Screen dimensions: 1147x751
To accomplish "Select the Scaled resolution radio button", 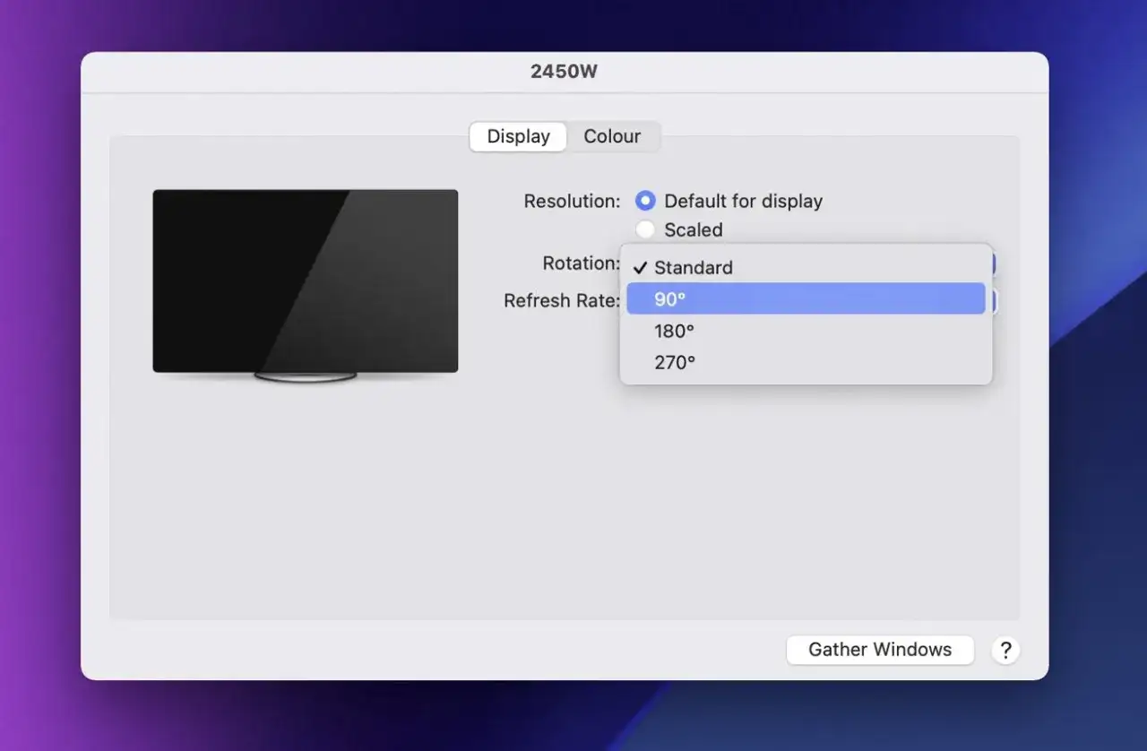I will point(645,229).
